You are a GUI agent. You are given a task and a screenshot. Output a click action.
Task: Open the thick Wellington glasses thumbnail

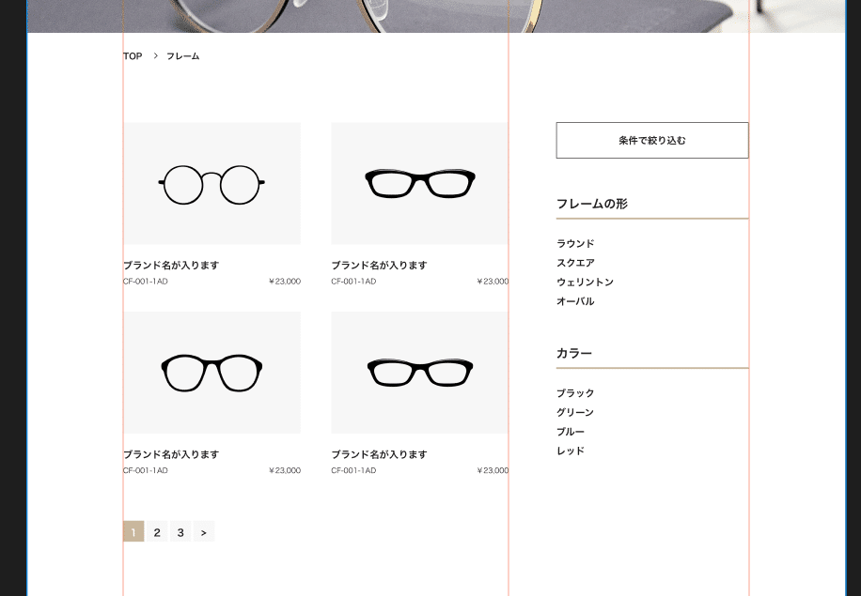(211, 373)
